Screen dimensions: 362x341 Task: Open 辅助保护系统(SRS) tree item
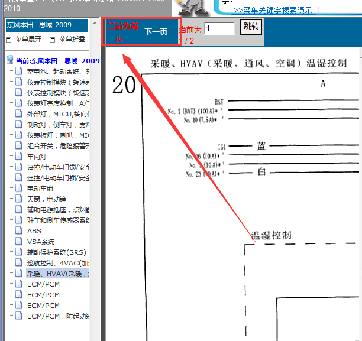pyautogui.click(x=57, y=252)
